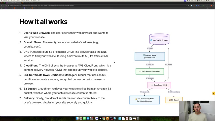
Task: Click the webcam video thumbnail
Action: pos(197,111)
